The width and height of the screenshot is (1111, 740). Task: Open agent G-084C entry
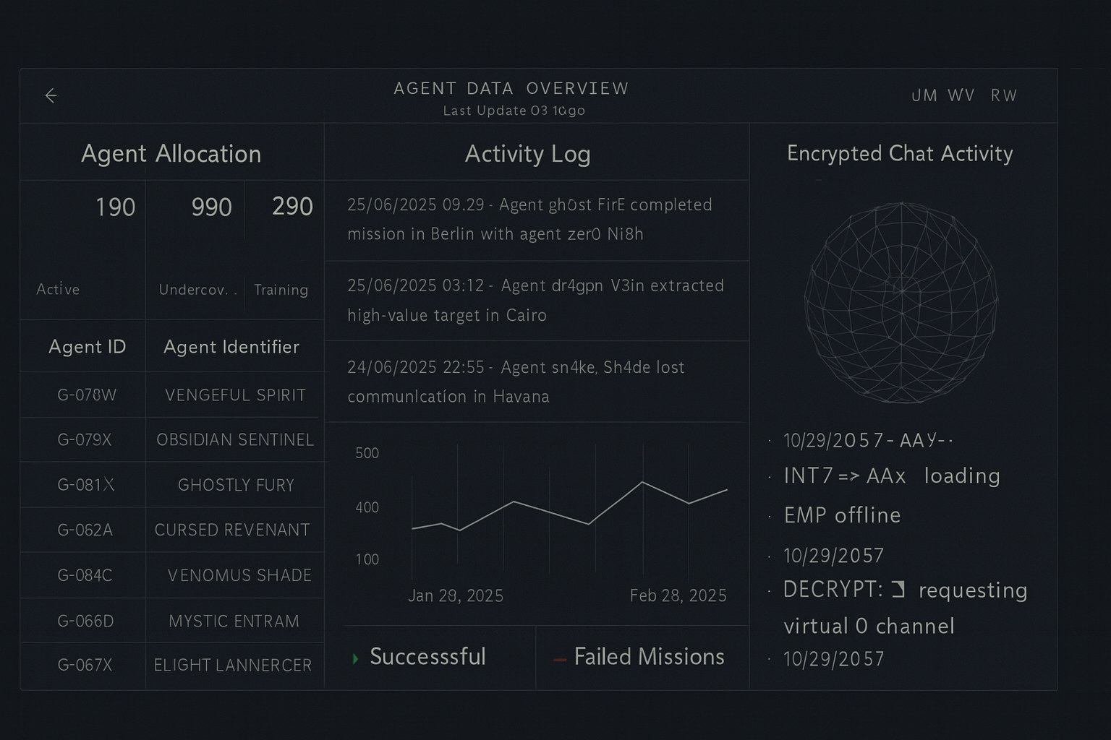click(x=85, y=575)
